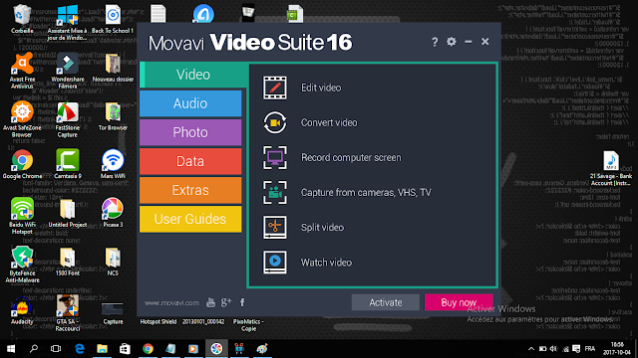This screenshot has width=638, height=358.
Task: Click the Convert video icon
Action: pyautogui.click(x=275, y=122)
